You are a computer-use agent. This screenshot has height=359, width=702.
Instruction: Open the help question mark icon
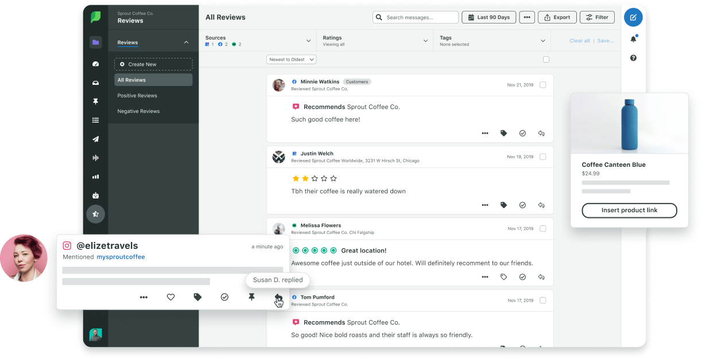[633, 58]
